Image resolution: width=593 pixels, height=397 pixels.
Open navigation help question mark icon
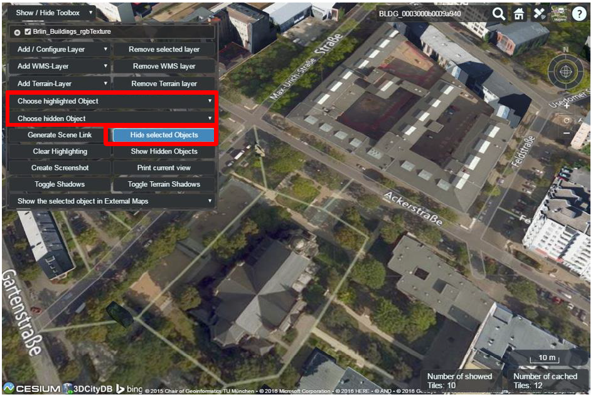(x=579, y=14)
